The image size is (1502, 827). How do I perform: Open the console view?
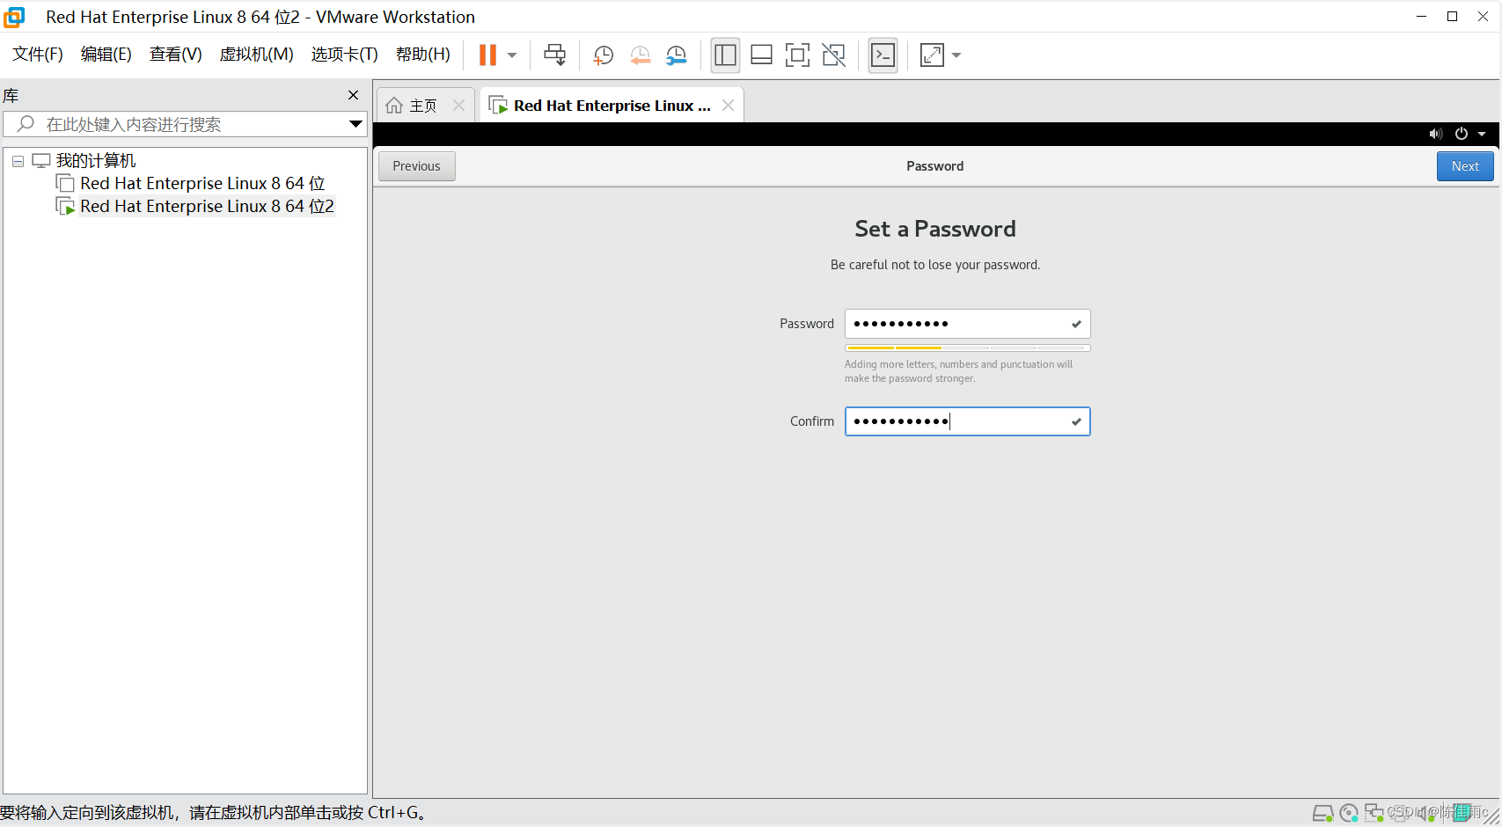point(883,55)
